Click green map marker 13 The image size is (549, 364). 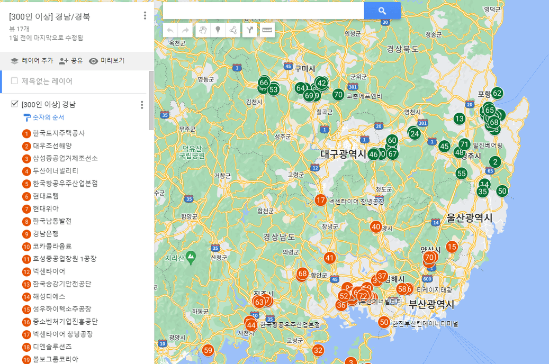460,119
